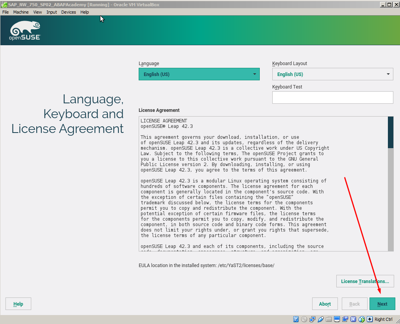Open License Translations dialog
Viewport: 400px width, 324px height.
pos(365,281)
